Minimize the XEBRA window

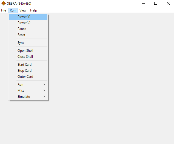143,4
